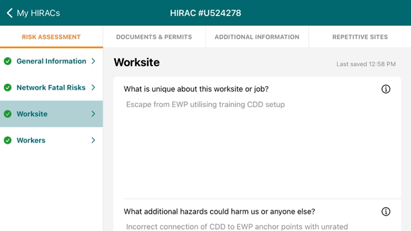Go back to My HIRACs
Image resolution: width=411 pixels, height=231 pixels.
(x=33, y=13)
